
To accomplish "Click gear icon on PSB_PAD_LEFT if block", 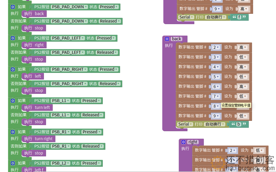I will (13, 38).
